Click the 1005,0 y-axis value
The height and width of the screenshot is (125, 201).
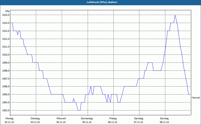pyautogui.click(x=6, y=94)
